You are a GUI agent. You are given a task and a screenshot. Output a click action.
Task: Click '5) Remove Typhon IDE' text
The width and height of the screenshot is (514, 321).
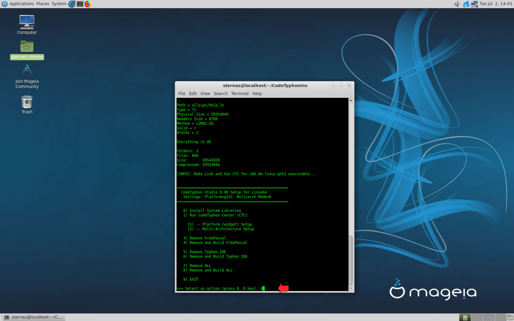coord(204,252)
